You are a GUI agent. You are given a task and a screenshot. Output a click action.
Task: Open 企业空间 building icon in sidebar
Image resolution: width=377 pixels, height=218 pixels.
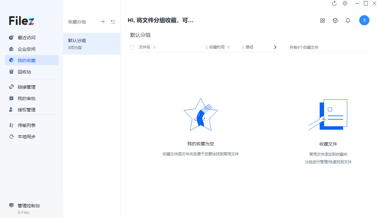tap(11, 49)
